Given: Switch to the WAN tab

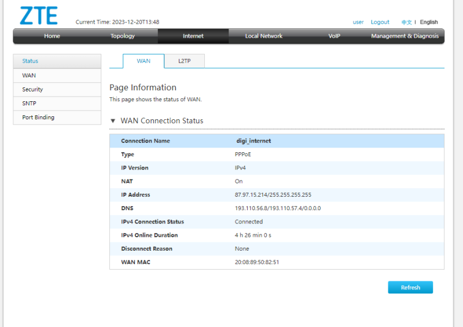Looking at the screenshot, I should point(144,61).
